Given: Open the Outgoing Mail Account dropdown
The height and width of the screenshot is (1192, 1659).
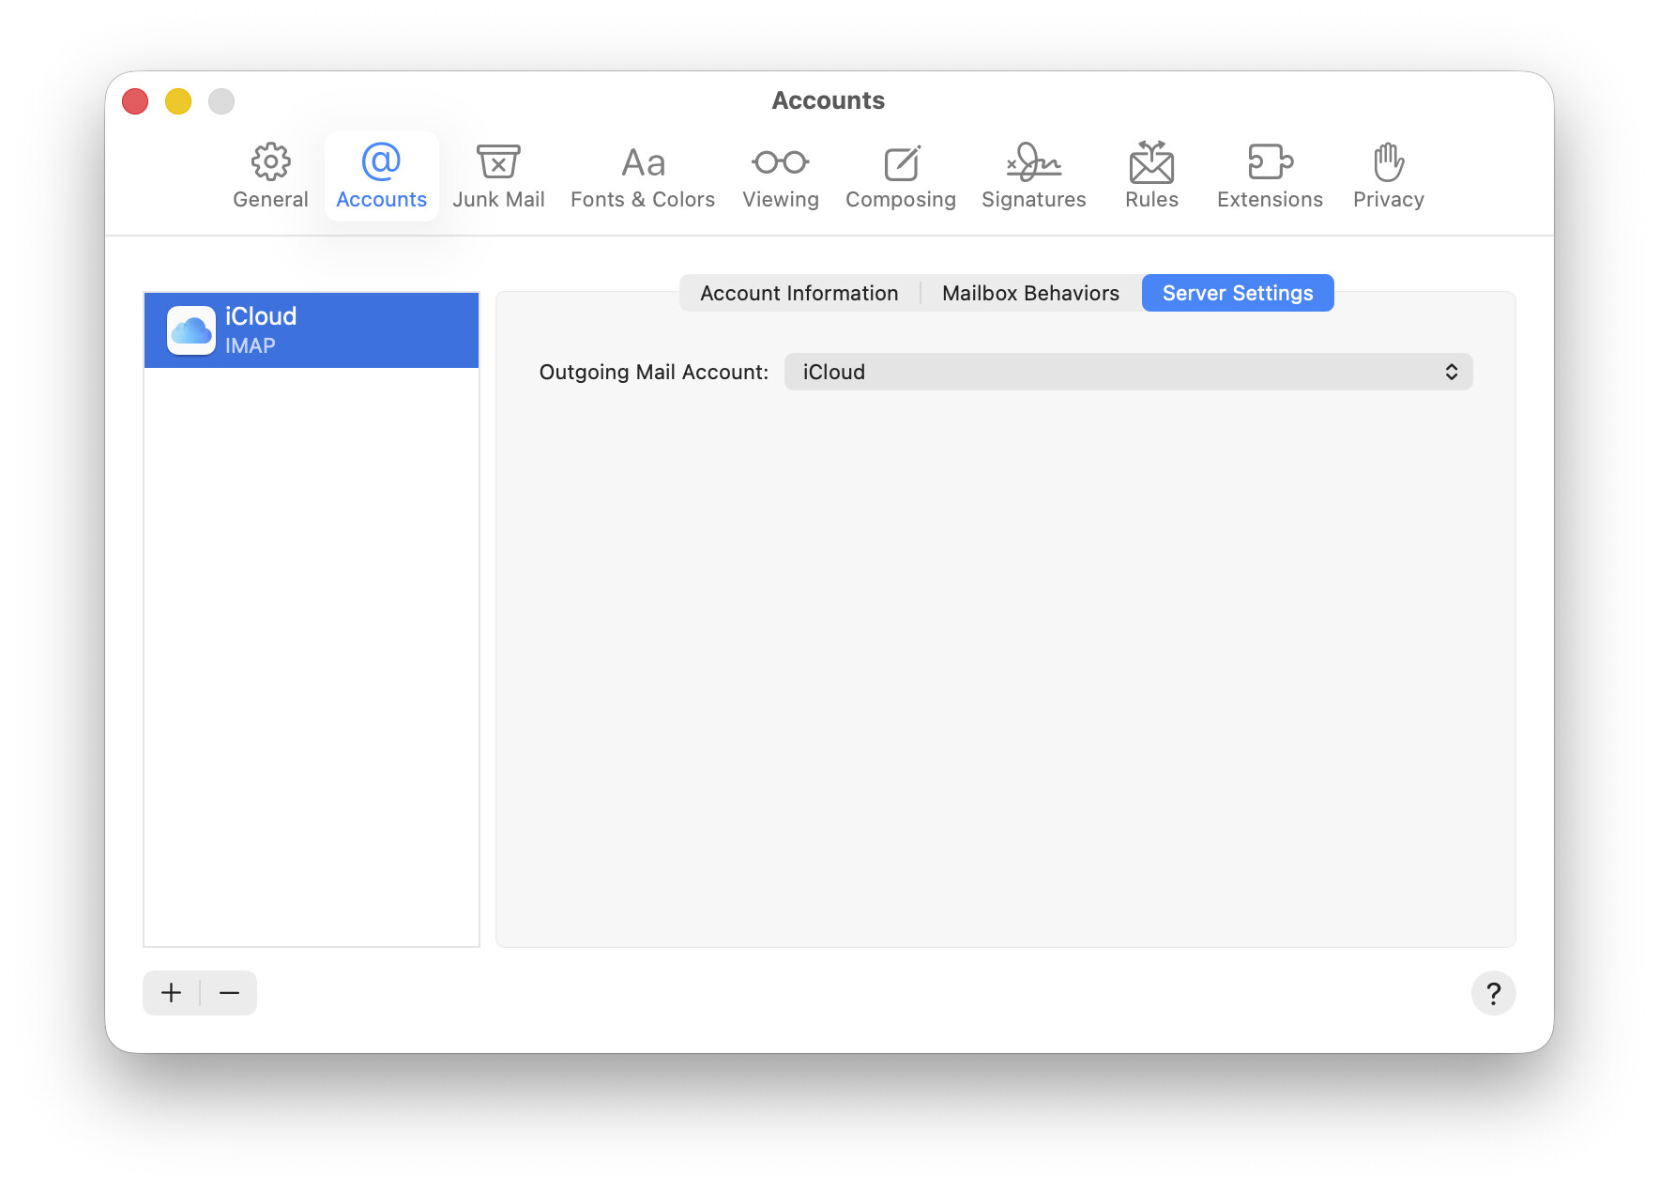Looking at the screenshot, I should (x=1126, y=372).
